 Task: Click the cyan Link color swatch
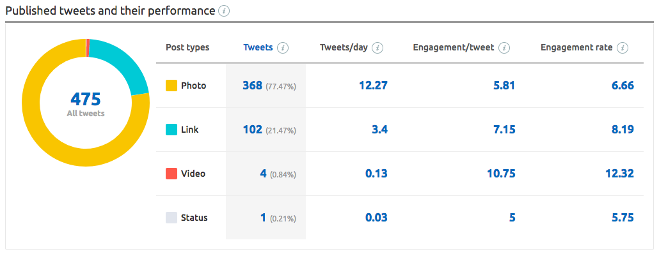pyautogui.click(x=171, y=130)
